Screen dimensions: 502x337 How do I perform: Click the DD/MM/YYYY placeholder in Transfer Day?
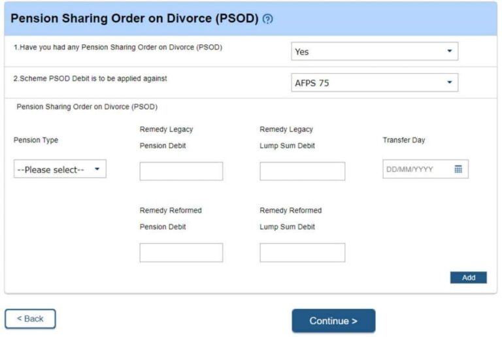[x=410, y=170]
